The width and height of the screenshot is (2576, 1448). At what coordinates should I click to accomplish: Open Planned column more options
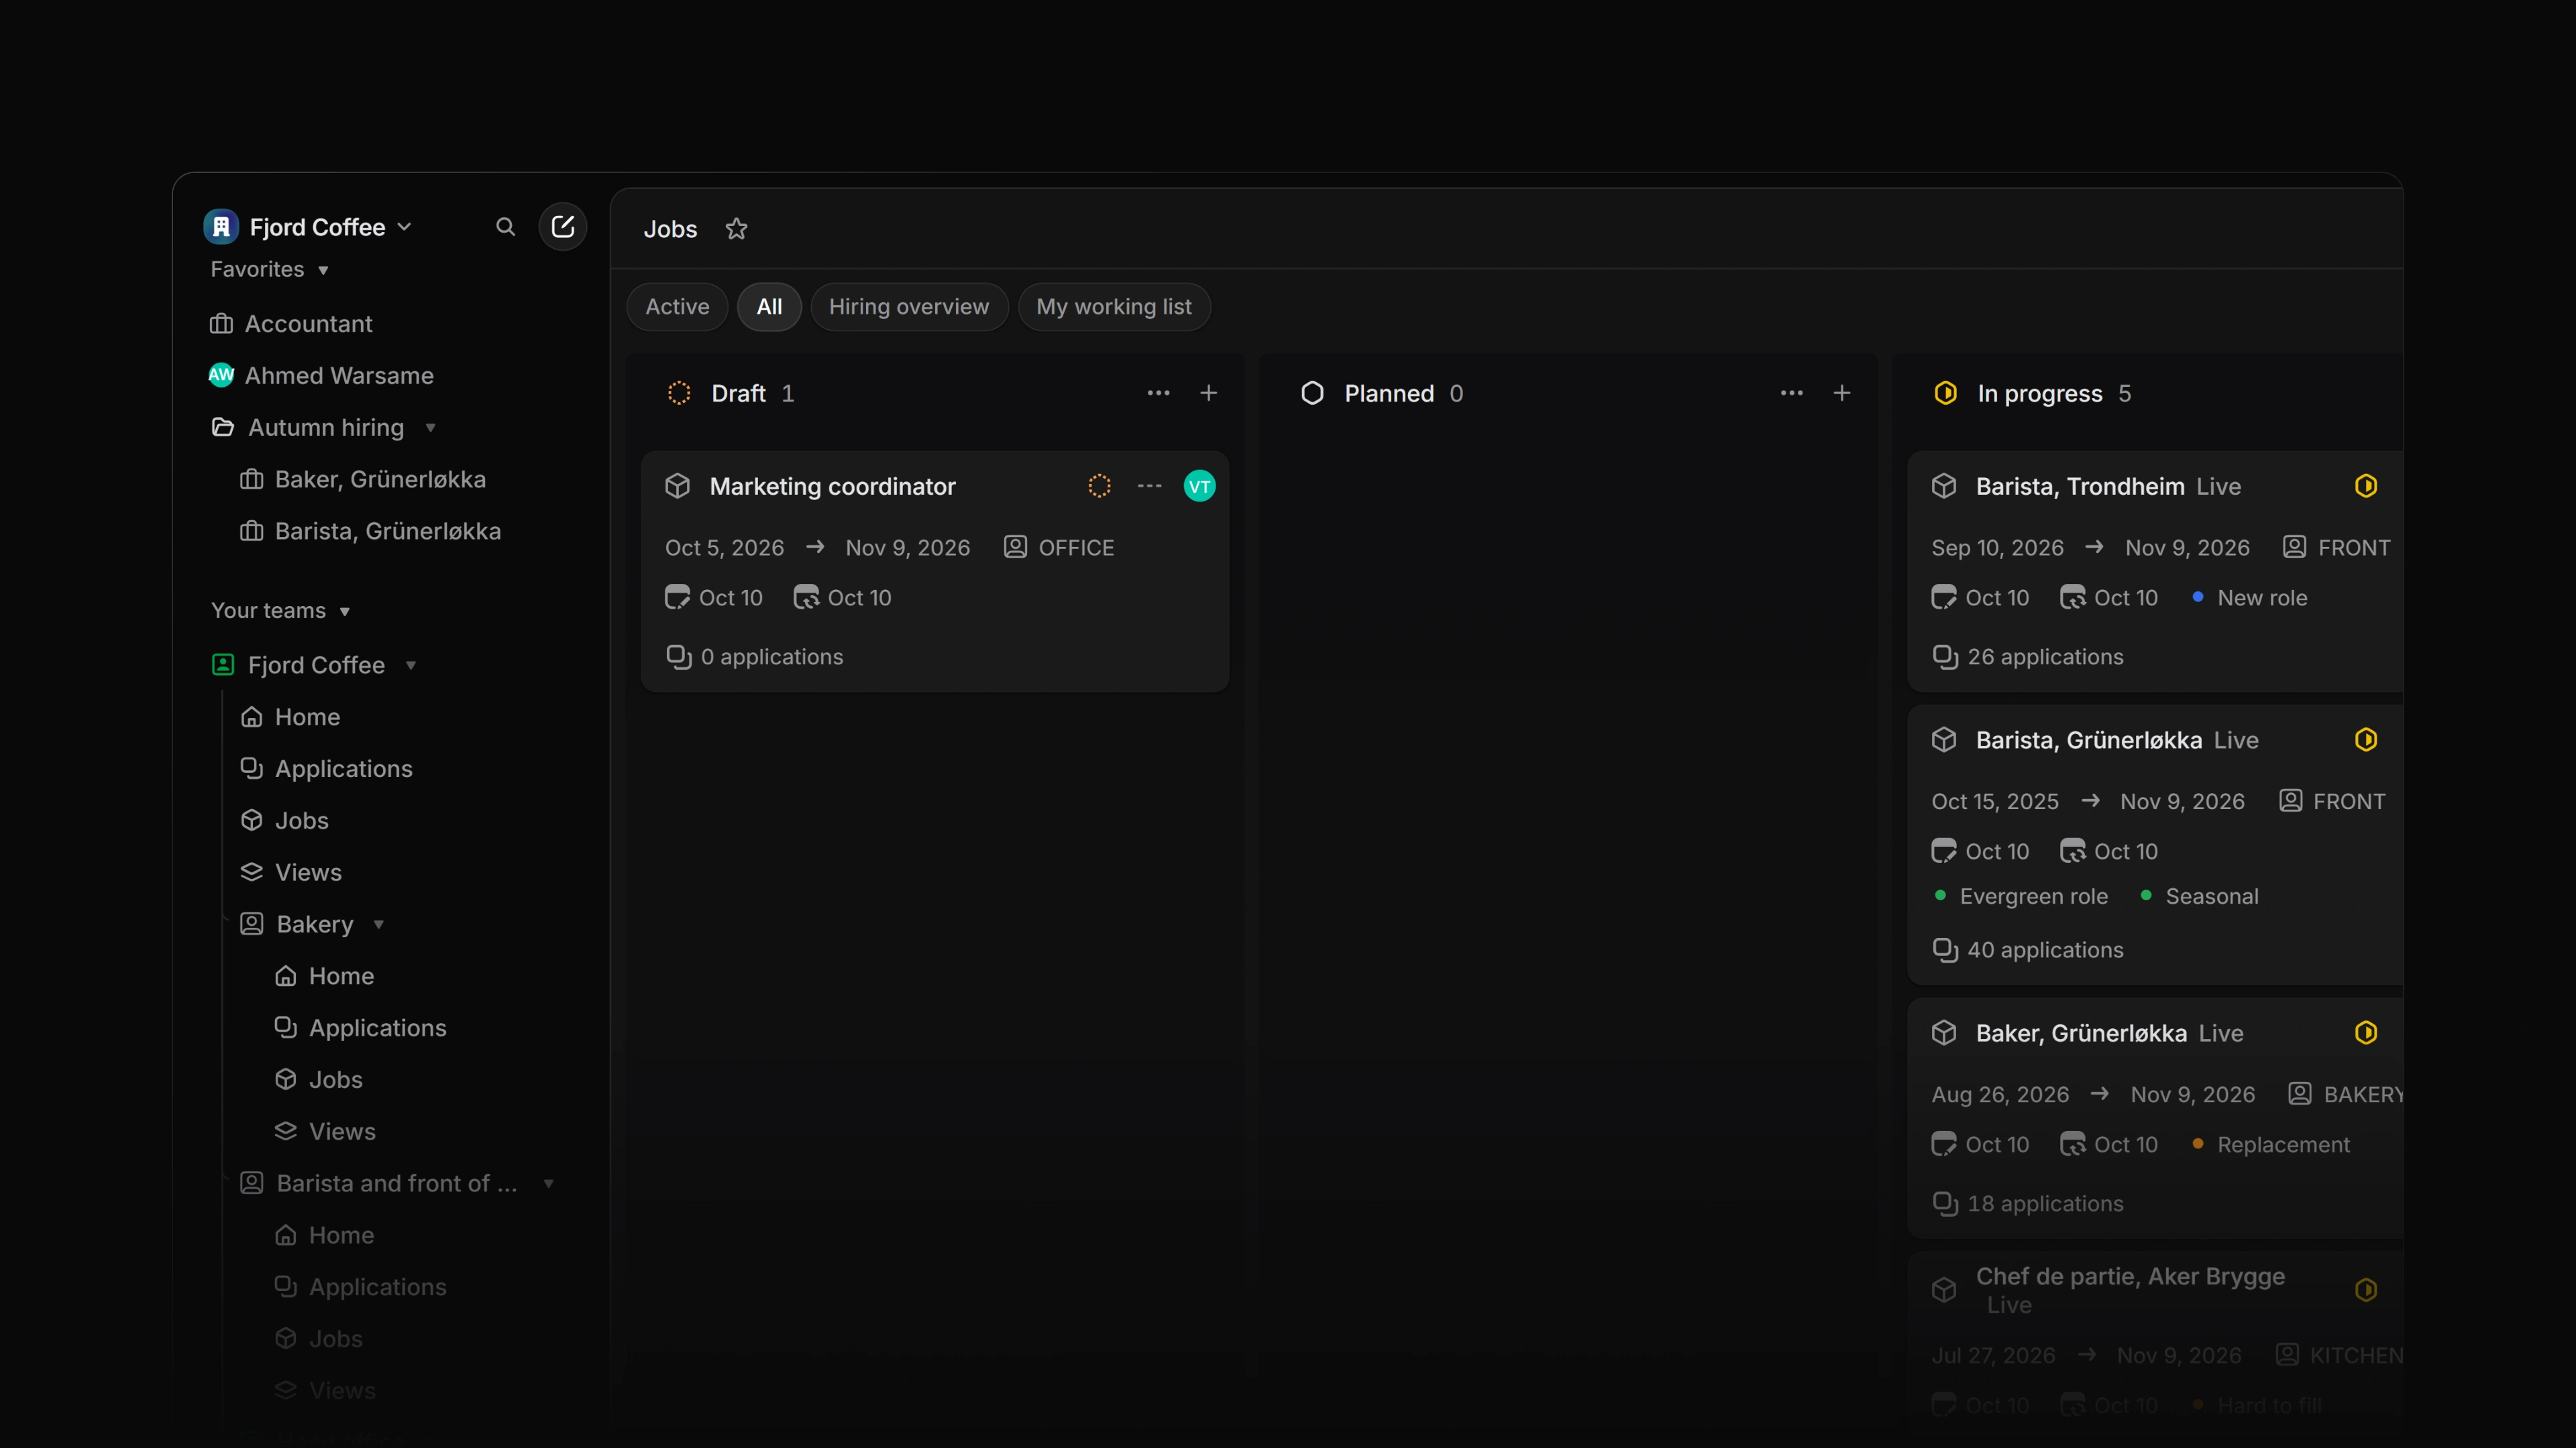click(x=1791, y=394)
